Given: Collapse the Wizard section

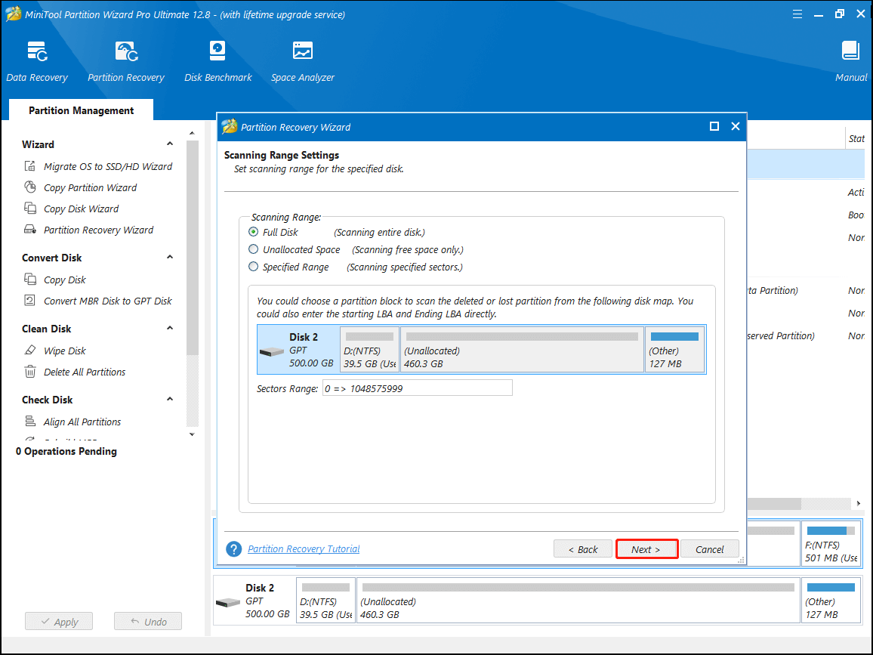Looking at the screenshot, I should [170, 144].
